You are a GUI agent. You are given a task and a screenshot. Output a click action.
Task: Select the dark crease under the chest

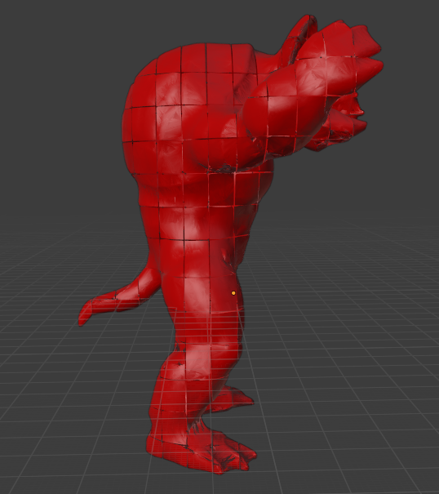pyautogui.click(x=225, y=168)
